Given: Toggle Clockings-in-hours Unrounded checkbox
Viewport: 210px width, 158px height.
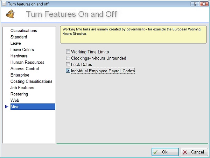Looking at the screenshot, I should 68,58.
